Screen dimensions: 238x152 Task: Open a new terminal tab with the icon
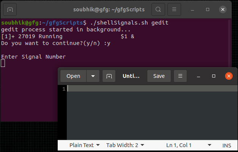pos(10,9)
